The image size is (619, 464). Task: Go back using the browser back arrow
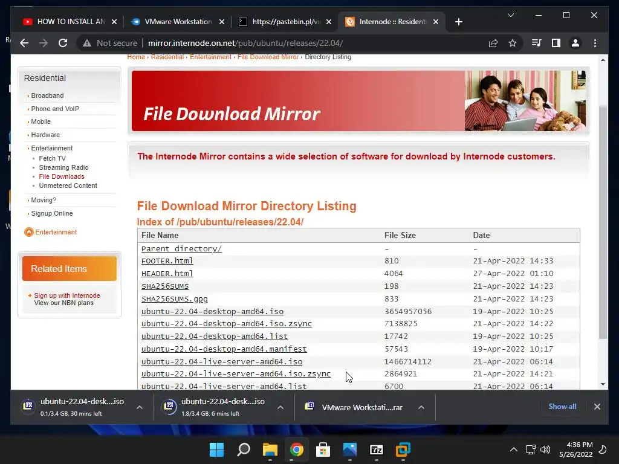(x=24, y=43)
